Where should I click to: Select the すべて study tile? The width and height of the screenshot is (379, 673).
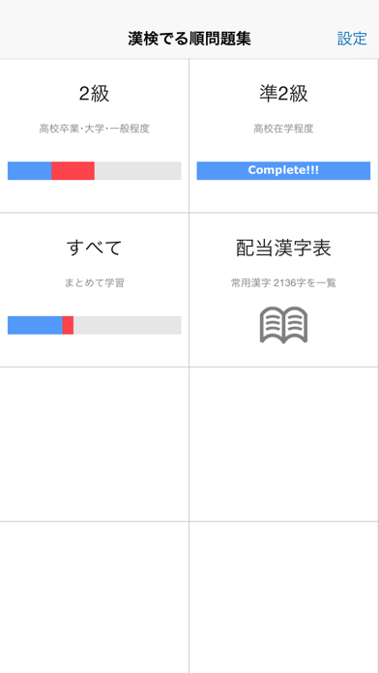coord(94,290)
